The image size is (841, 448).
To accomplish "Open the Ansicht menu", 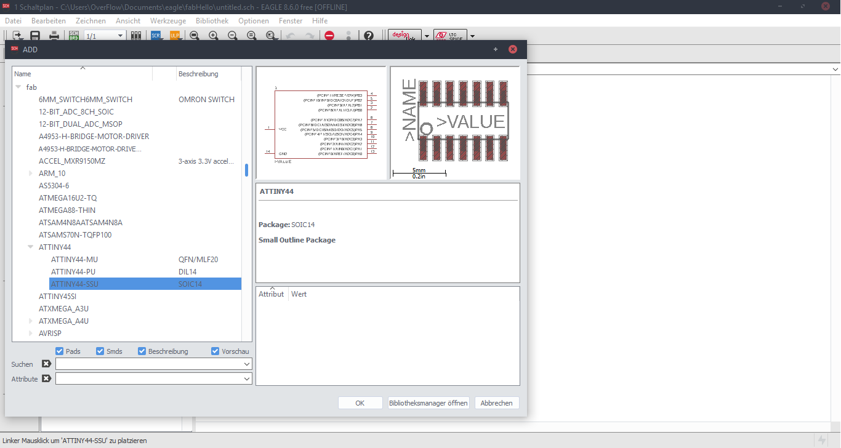I will coord(128,21).
